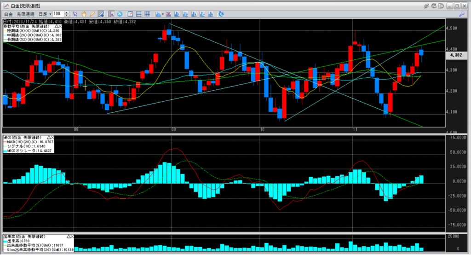Click the 中期線(26) legend entry
The width and height of the screenshot is (471, 255).
[x=33, y=35]
